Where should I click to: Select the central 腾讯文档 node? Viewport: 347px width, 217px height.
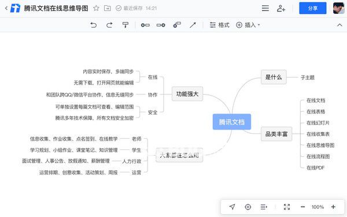pos(232,122)
